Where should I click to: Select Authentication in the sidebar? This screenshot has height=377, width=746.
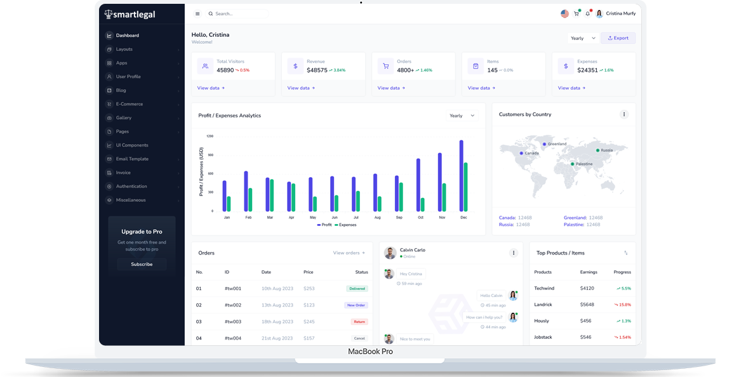[x=108, y=186]
